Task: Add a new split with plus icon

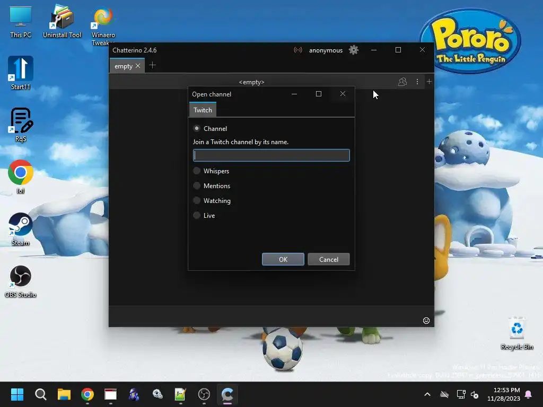Action: 429,81
